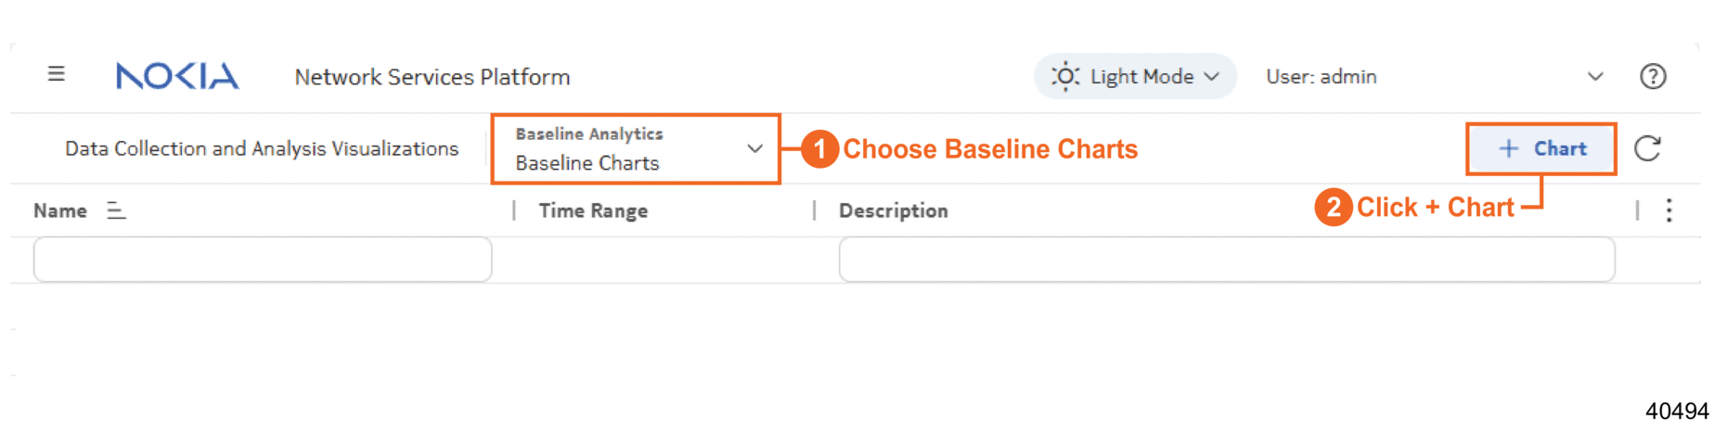Open the help question mark icon
Screen dimensions: 1715x431
pos(1652,76)
